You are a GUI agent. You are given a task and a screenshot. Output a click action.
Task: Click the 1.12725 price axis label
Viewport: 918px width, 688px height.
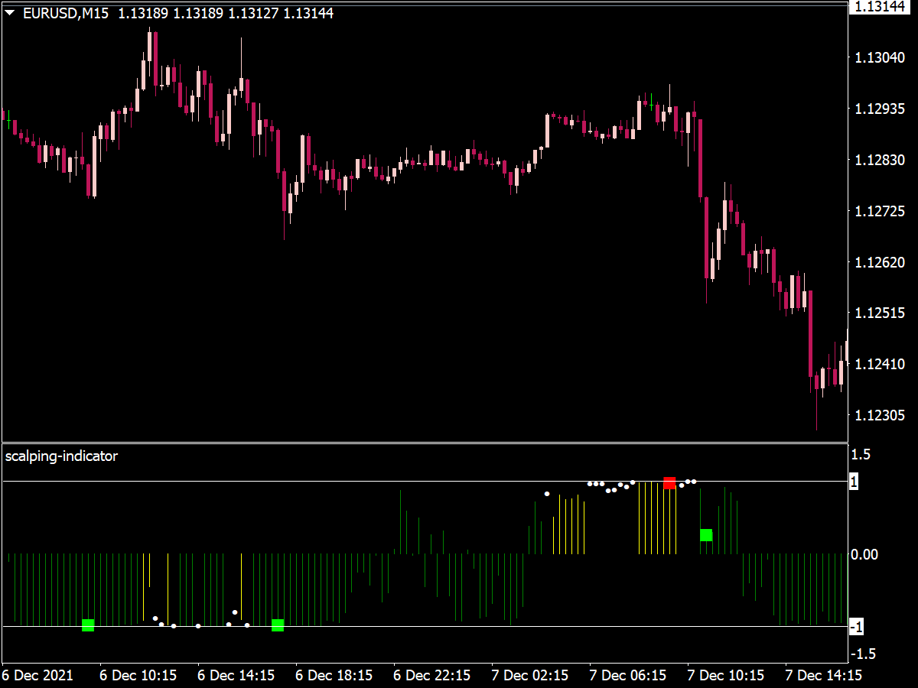click(881, 211)
